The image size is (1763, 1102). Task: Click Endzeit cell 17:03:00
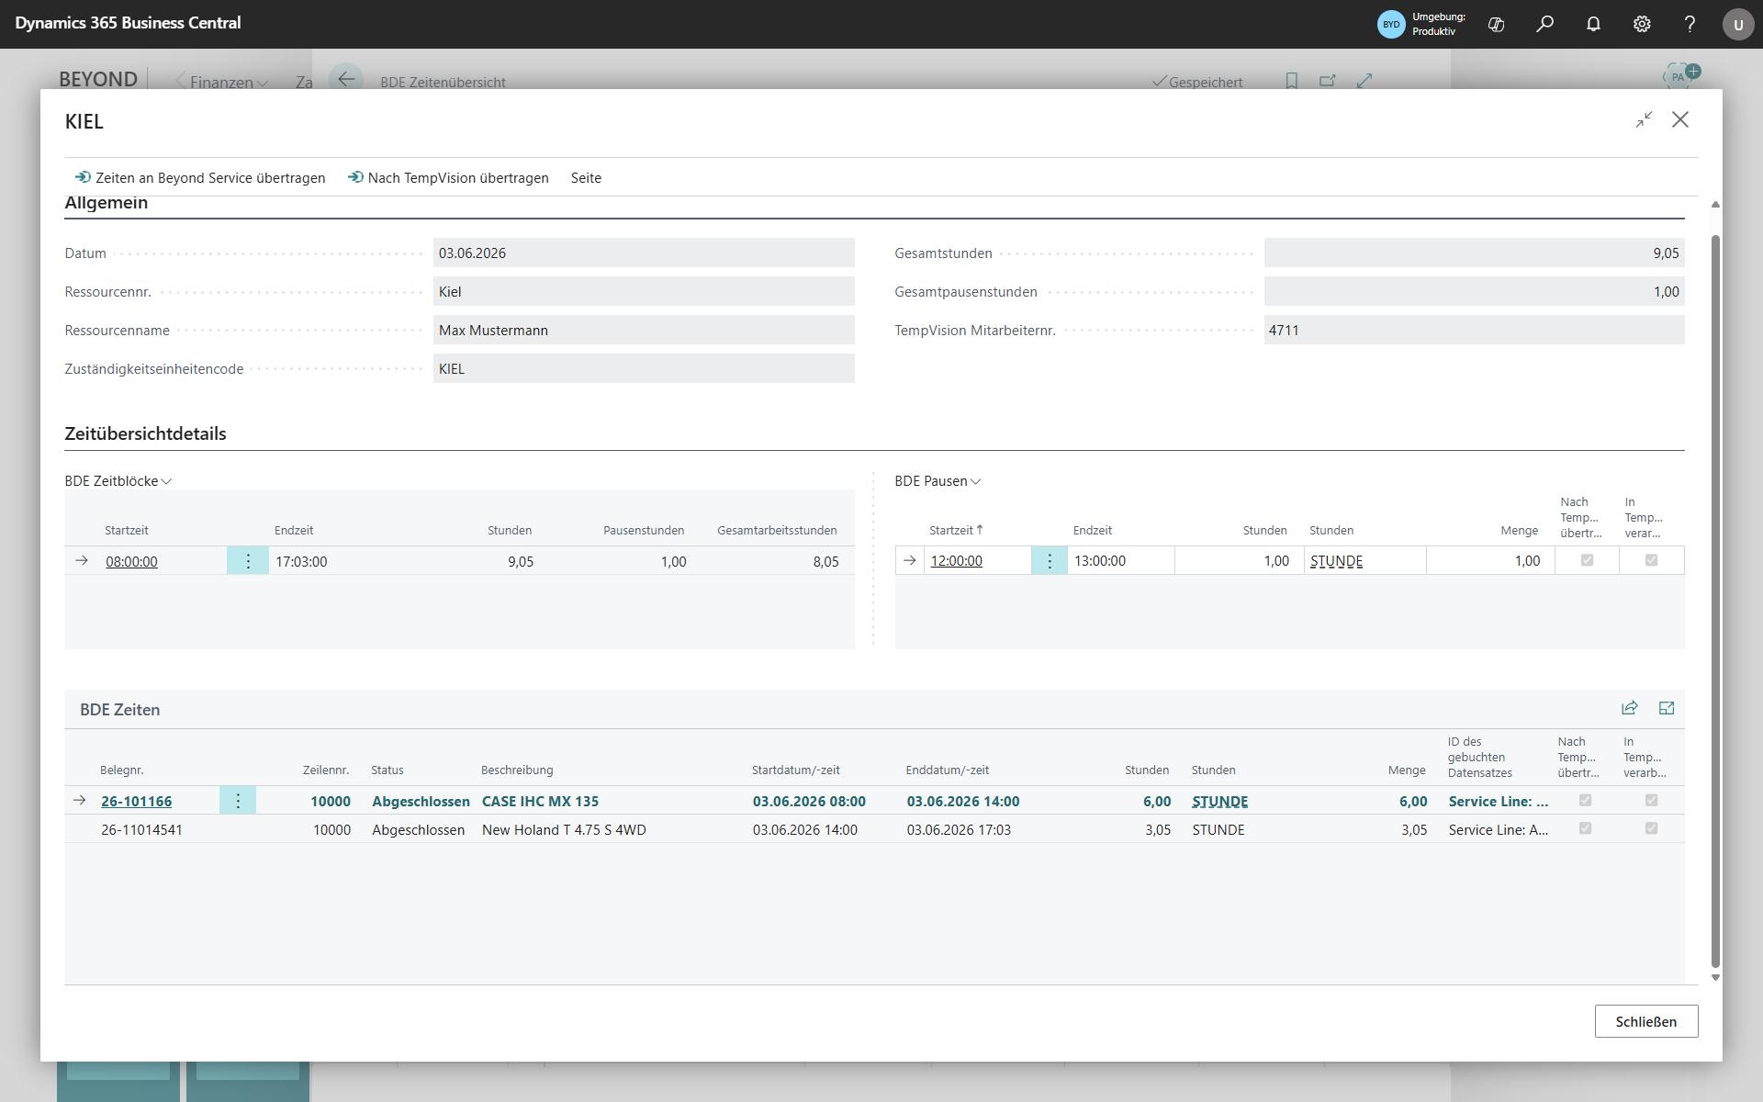click(301, 561)
